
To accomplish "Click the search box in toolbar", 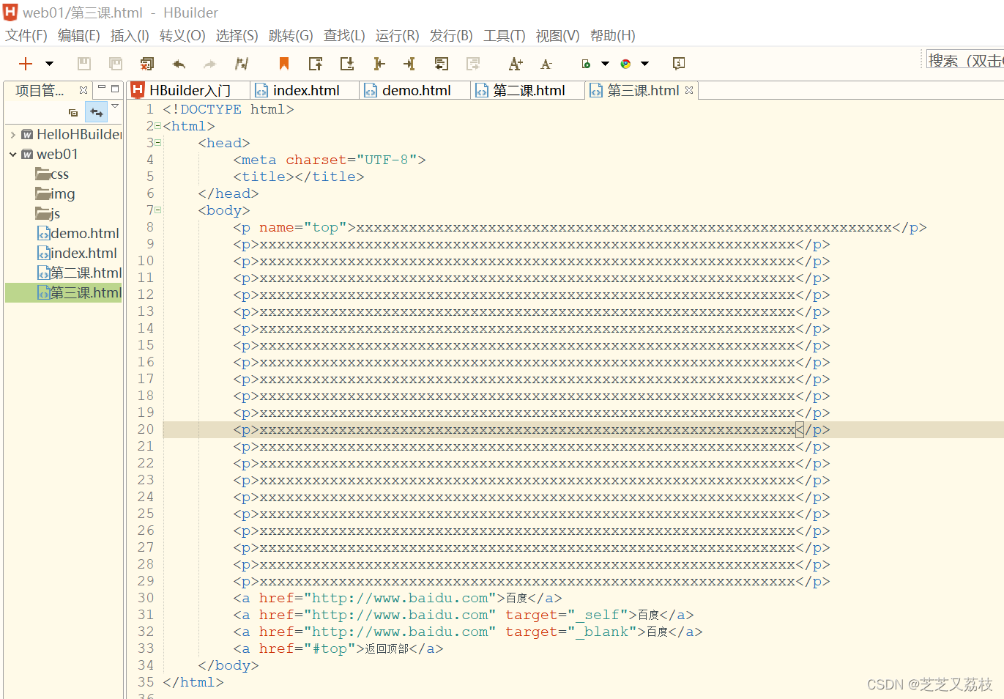I will (x=964, y=60).
